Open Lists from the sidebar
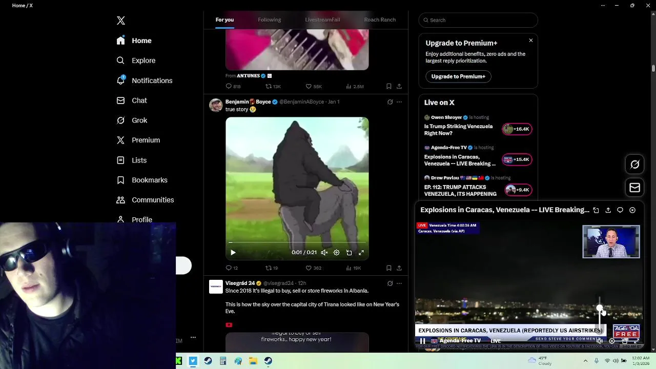 [132, 160]
